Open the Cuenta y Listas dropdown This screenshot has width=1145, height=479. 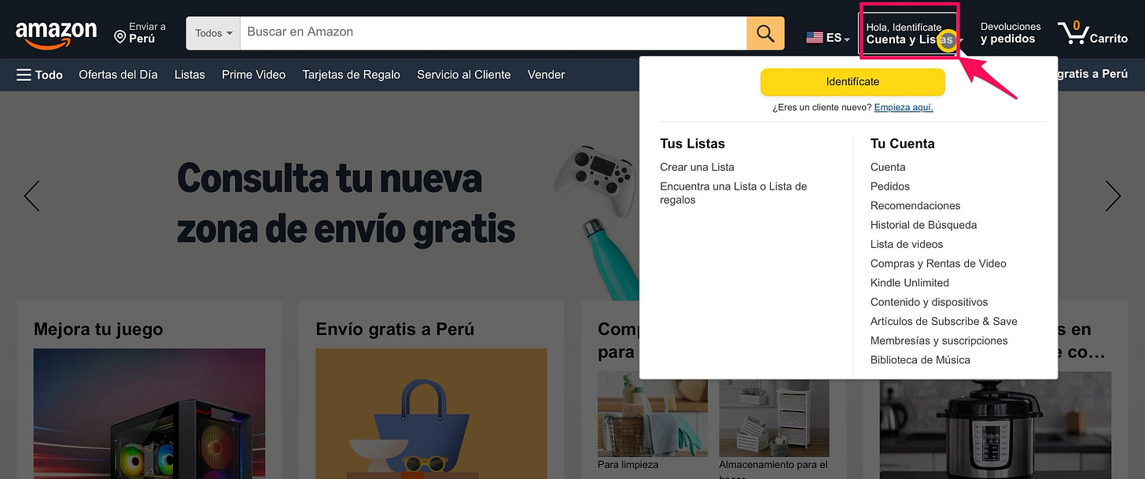(909, 34)
